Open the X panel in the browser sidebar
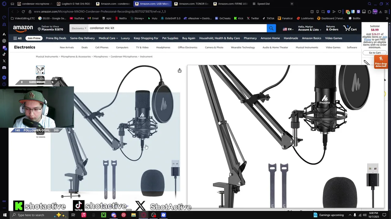The width and height of the screenshot is (391, 219). (x=4, y=61)
